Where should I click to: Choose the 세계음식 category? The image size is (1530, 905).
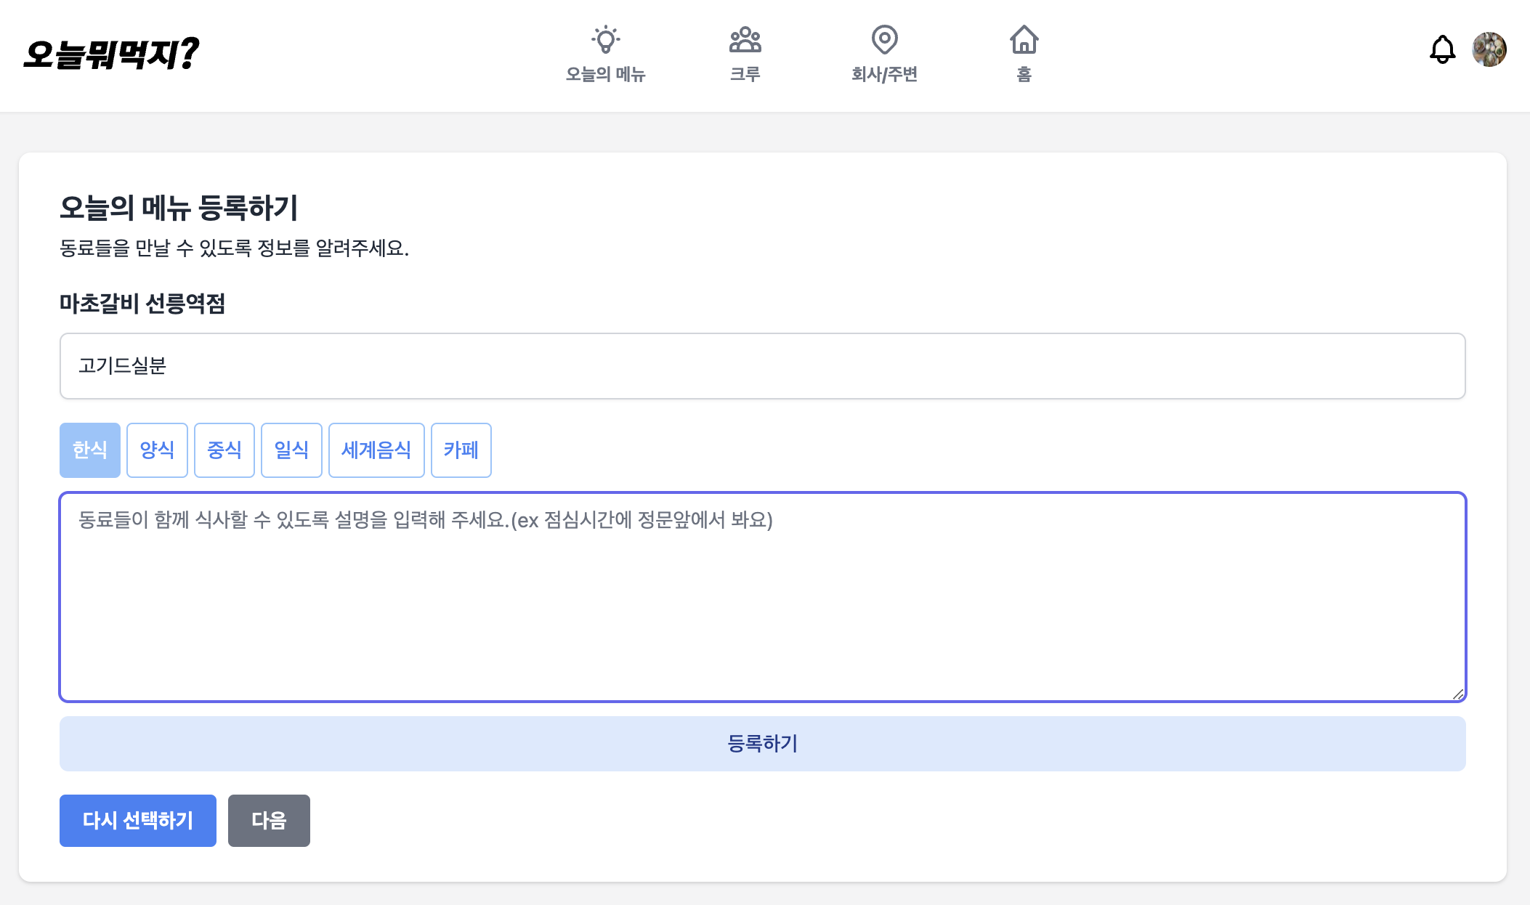[376, 450]
